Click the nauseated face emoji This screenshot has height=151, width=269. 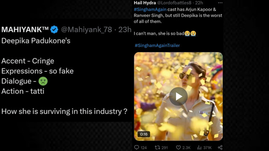pos(43,81)
